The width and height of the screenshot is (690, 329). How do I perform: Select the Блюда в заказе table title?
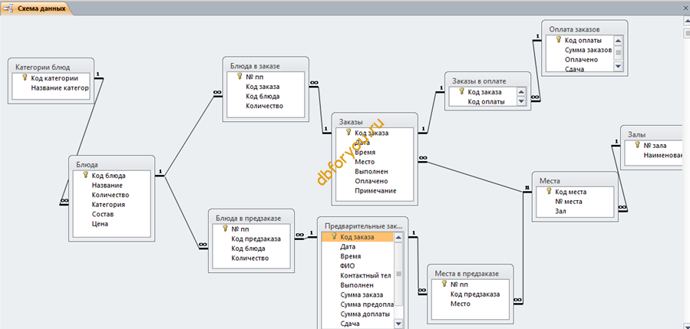click(x=255, y=66)
